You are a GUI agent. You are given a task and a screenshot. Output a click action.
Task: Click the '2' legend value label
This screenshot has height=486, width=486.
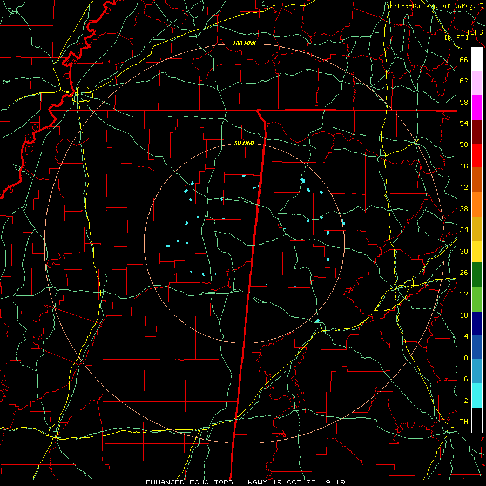[466, 401]
